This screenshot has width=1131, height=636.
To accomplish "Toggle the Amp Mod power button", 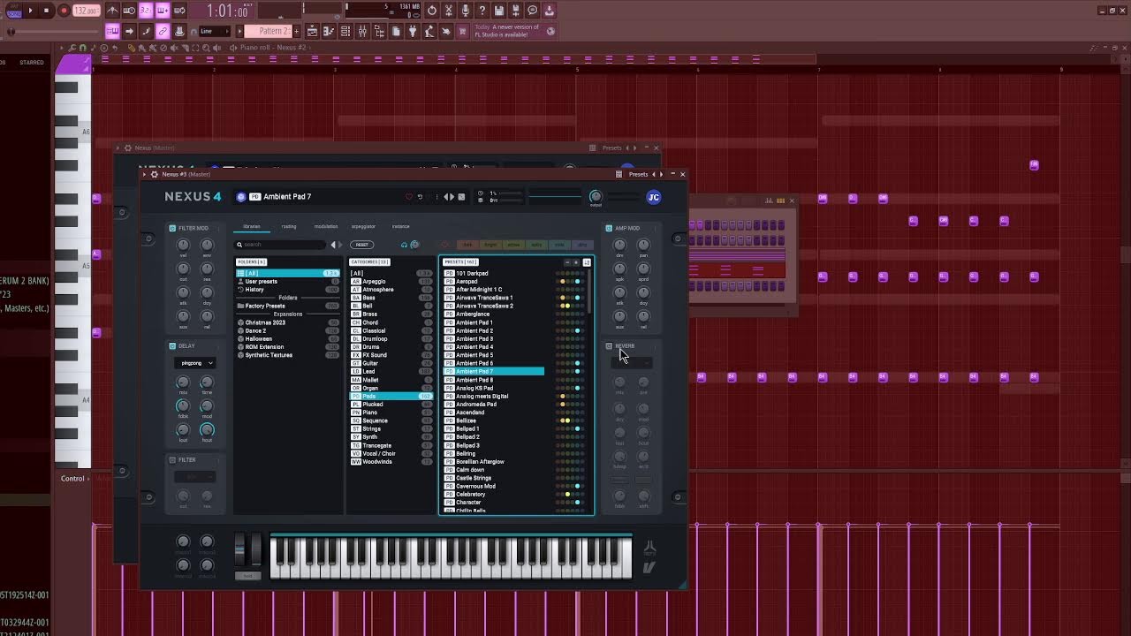I will click(x=609, y=228).
